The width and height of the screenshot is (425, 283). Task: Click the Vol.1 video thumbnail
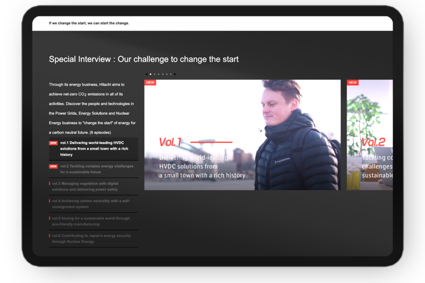pyautogui.click(x=242, y=135)
